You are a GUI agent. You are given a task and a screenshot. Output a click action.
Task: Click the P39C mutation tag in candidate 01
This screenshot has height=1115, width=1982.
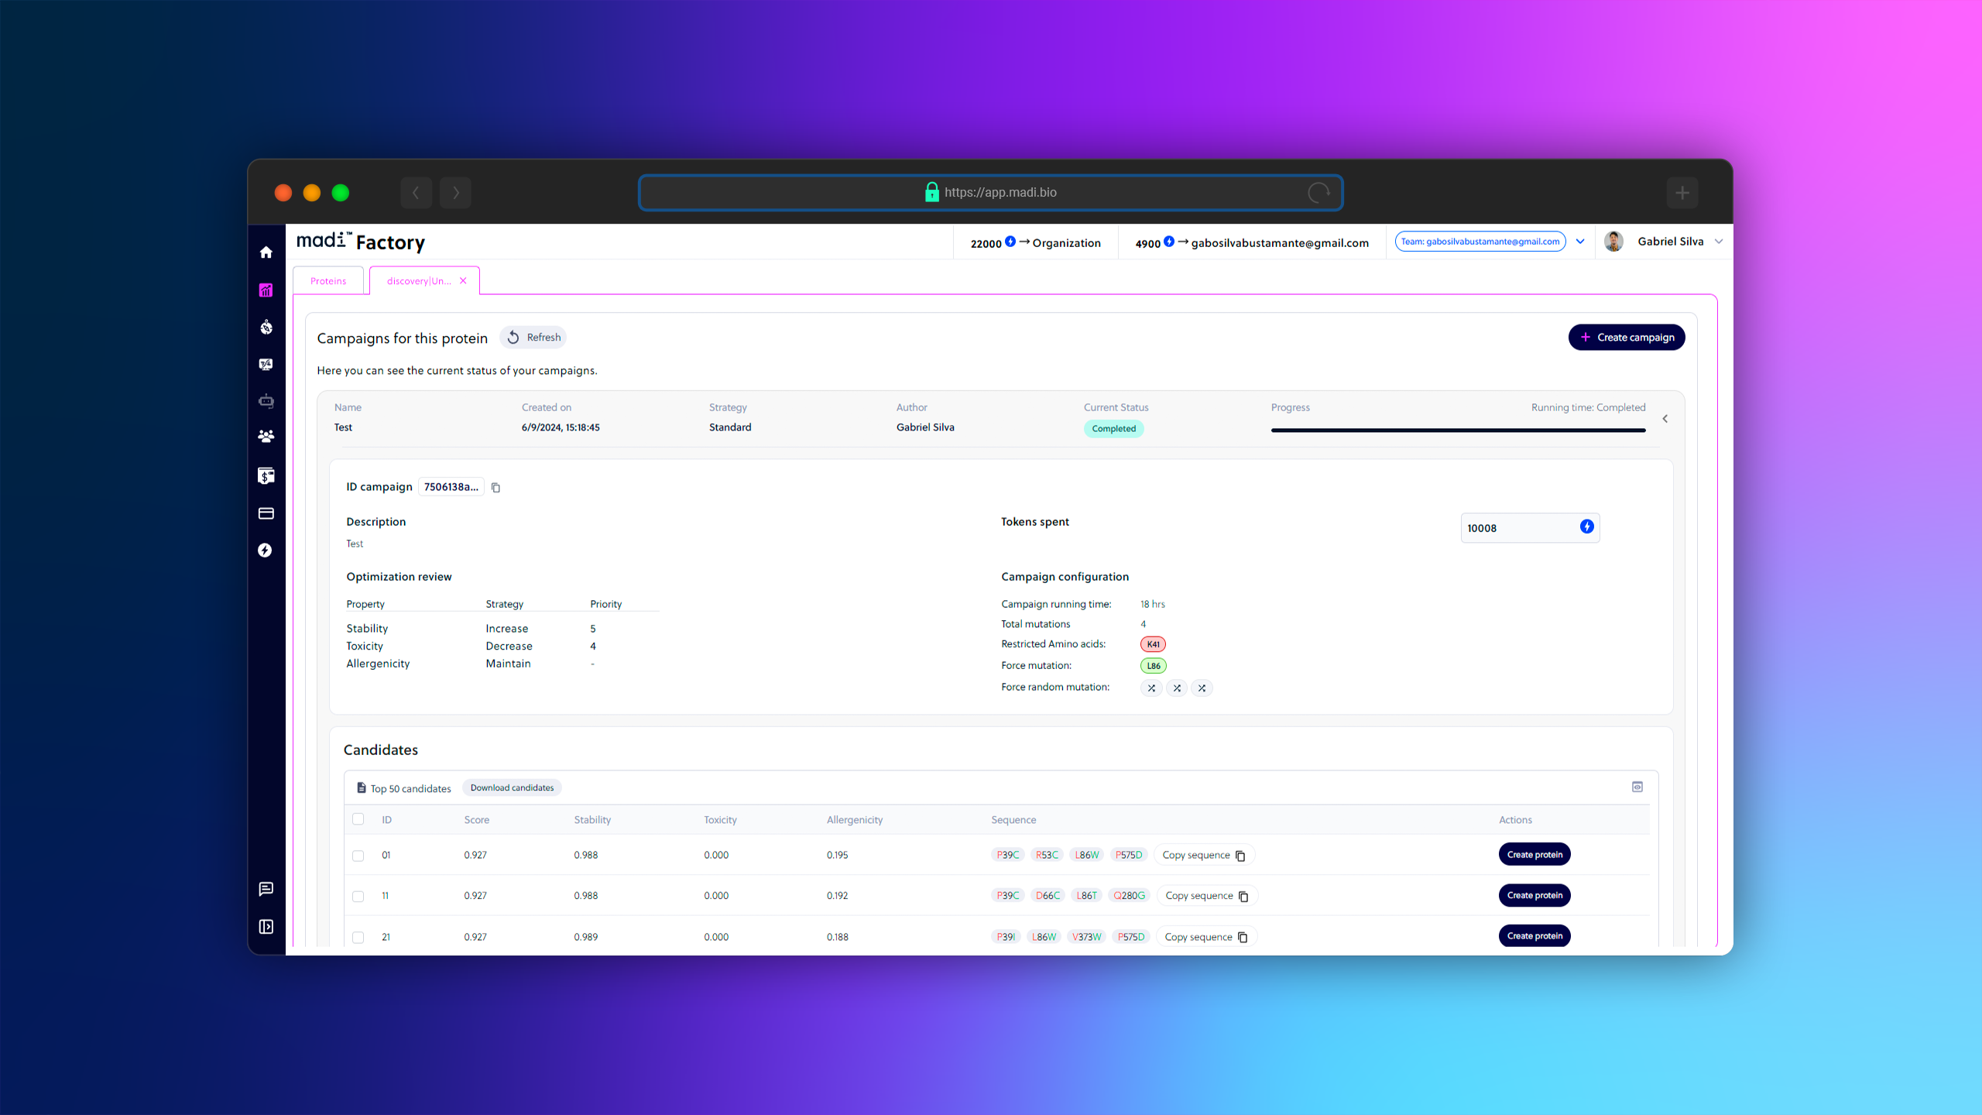[x=1007, y=855]
